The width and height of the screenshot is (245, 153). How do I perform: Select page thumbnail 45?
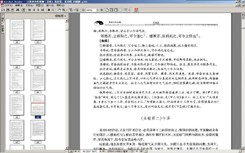click(17, 105)
